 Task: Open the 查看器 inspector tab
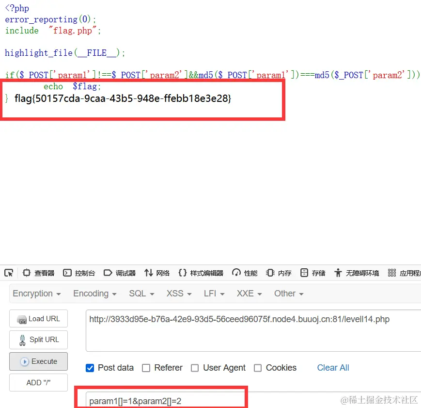coord(38,273)
